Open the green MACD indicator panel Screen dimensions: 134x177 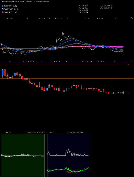(23, 156)
